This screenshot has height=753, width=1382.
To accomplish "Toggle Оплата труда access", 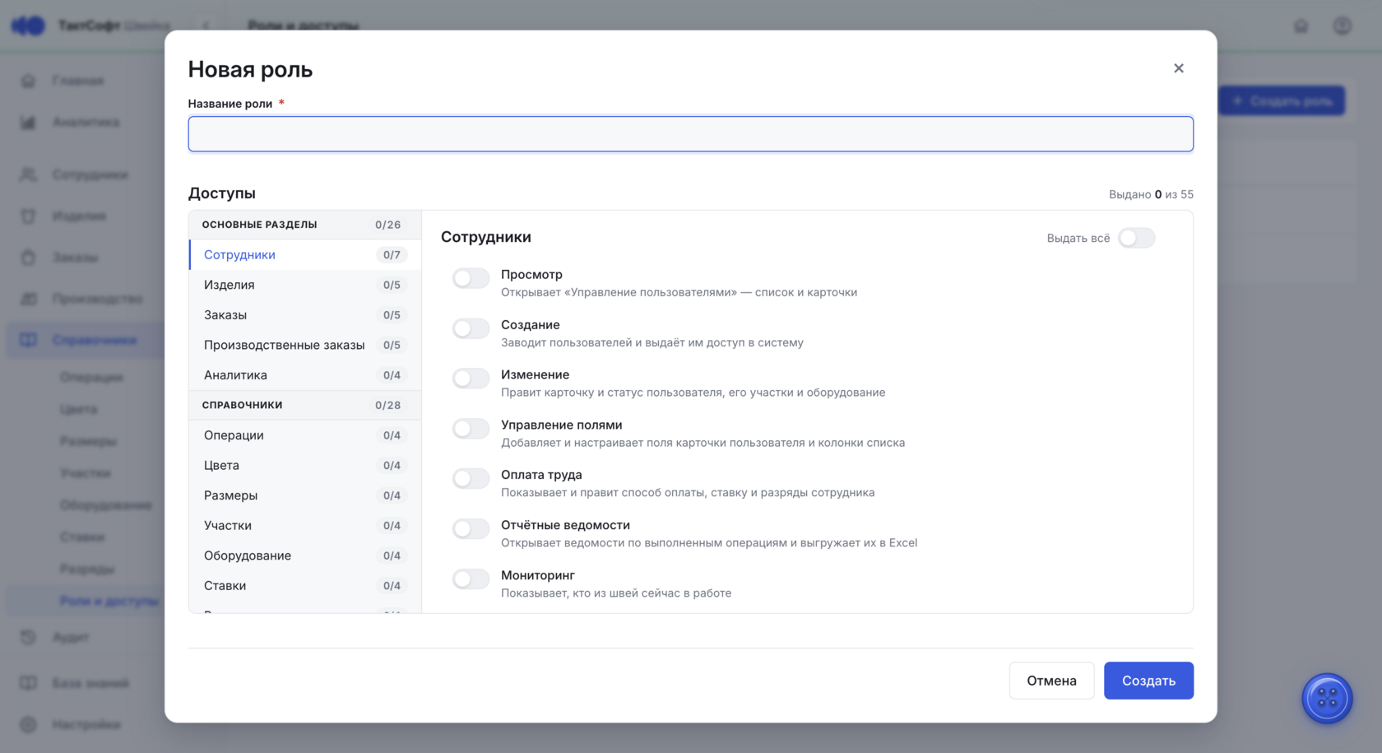I will (471, 479).
